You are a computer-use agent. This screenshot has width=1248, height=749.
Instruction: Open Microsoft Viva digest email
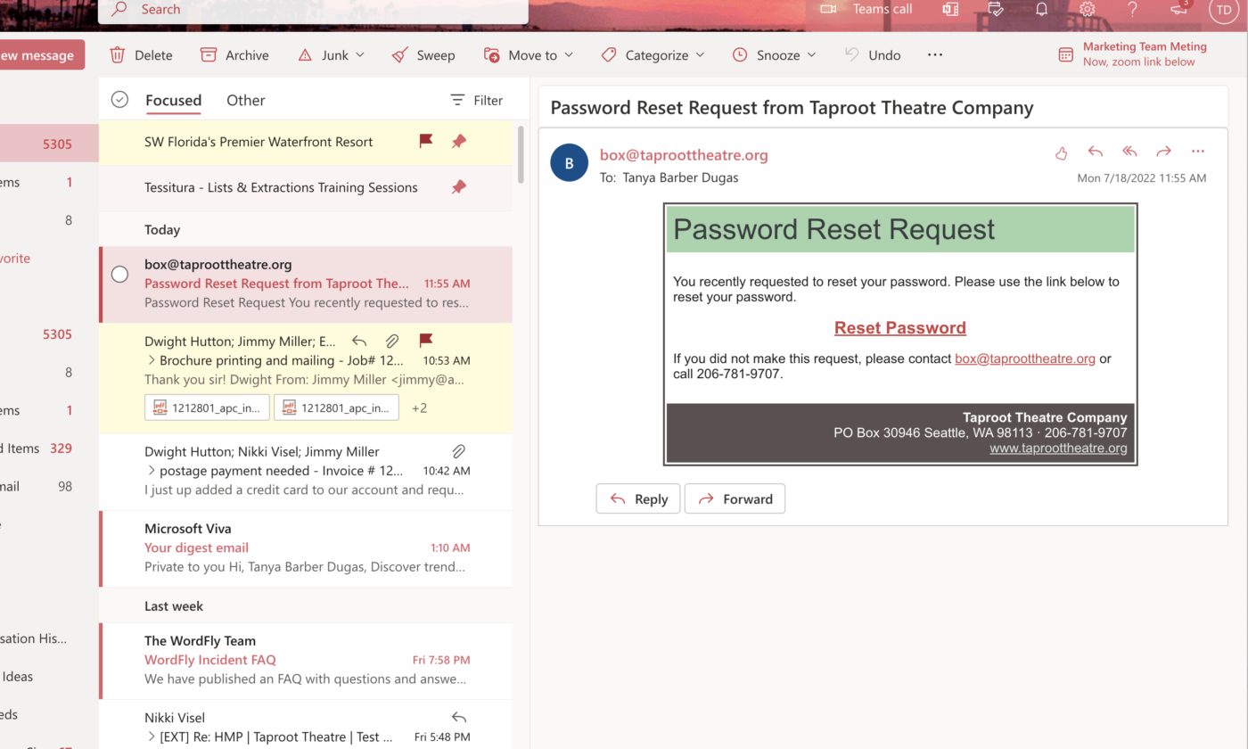point(306,548)
